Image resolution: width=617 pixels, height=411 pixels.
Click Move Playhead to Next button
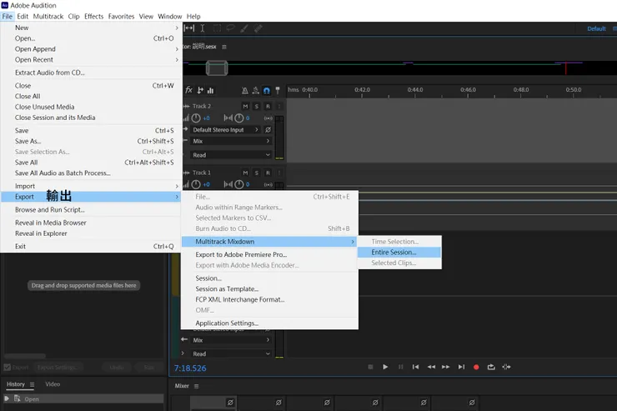(x=461, y=367)
